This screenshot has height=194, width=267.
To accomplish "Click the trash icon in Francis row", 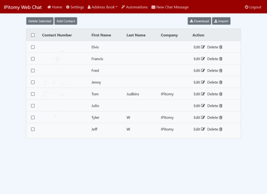I will point(221,59).
